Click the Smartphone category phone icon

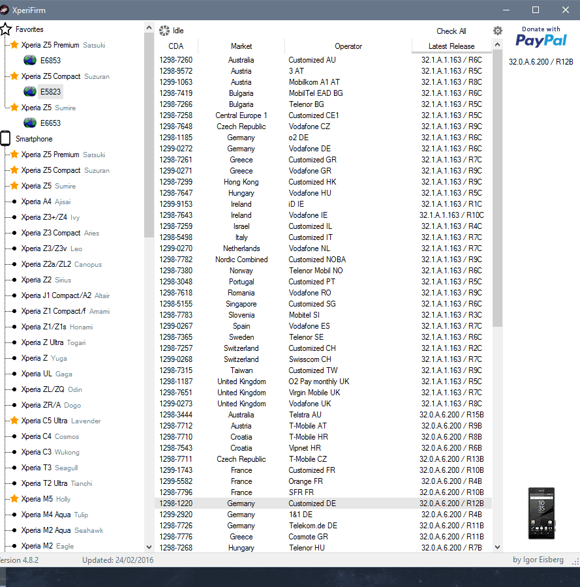pos(6,138)
